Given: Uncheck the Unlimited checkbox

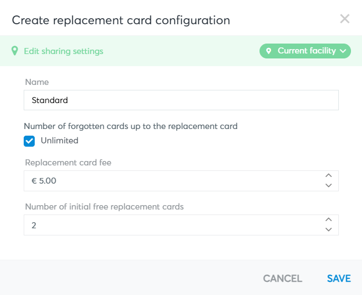Looking at the screenshot, I should 29,141.
